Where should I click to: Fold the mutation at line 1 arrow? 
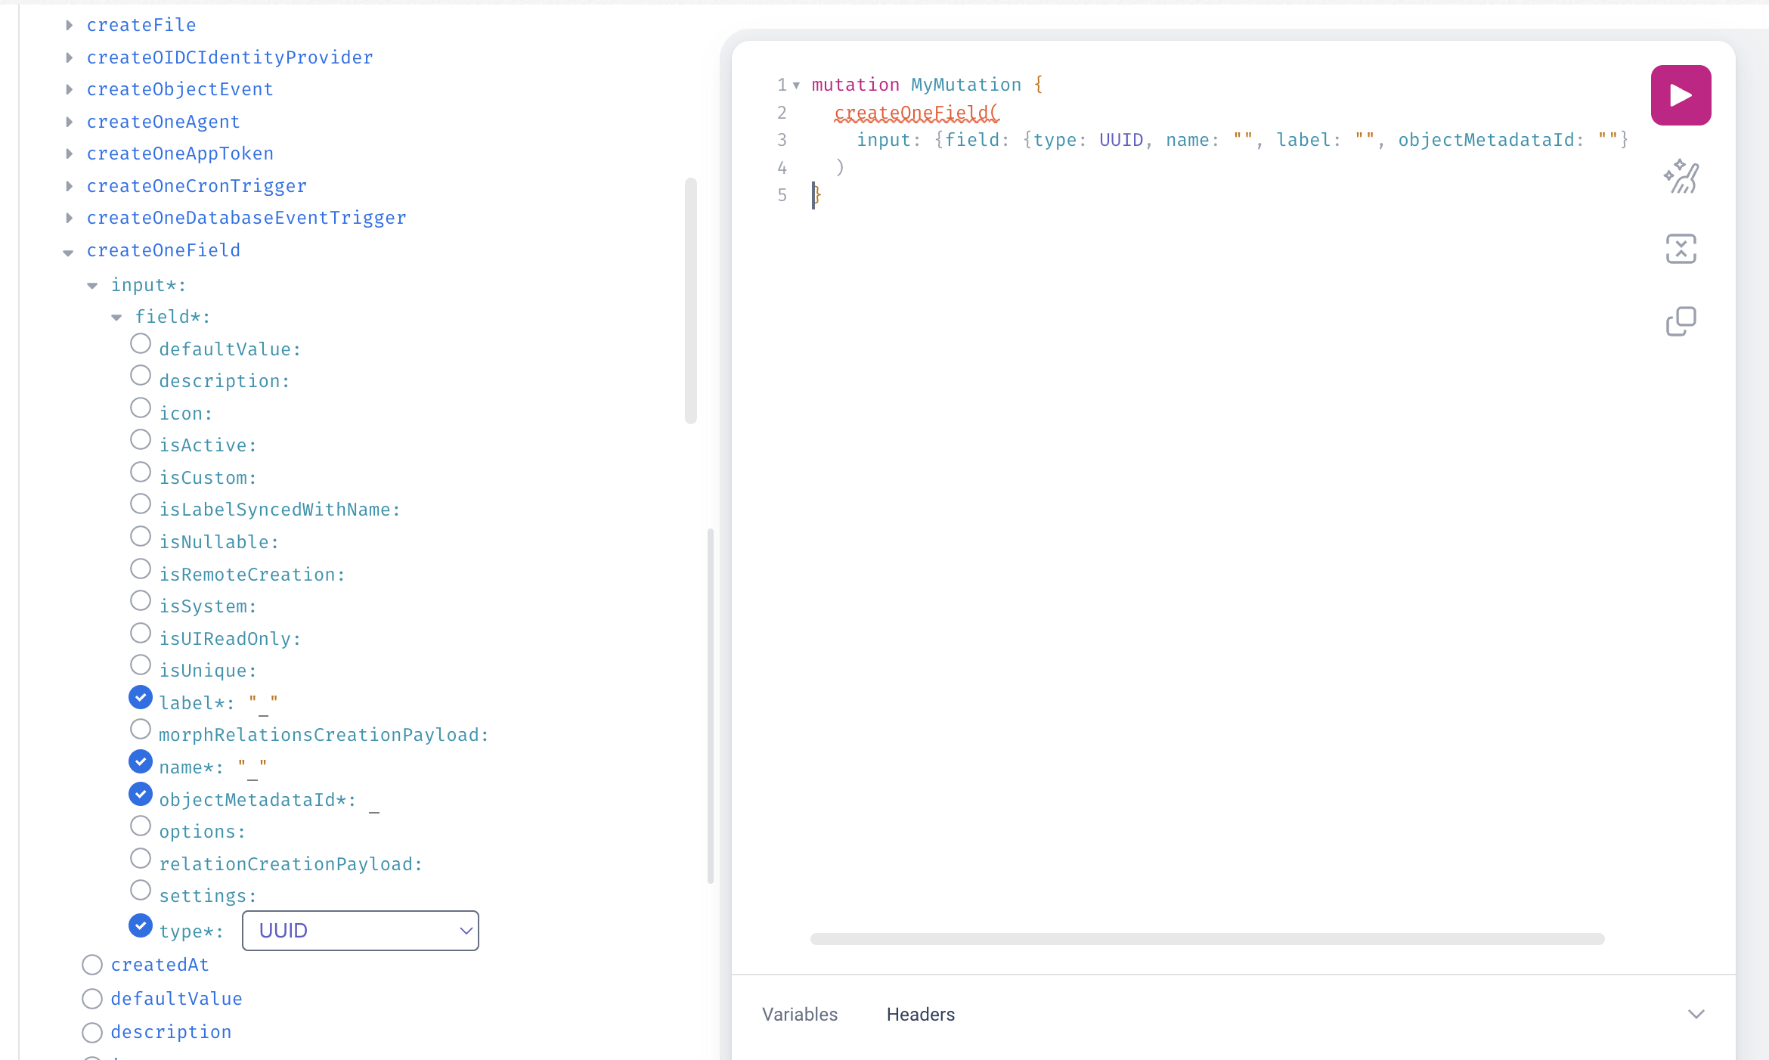click(x=796, y=85)
